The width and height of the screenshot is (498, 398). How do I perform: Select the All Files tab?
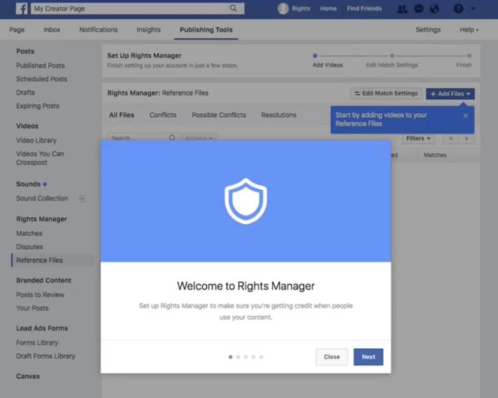pos(122,115)
